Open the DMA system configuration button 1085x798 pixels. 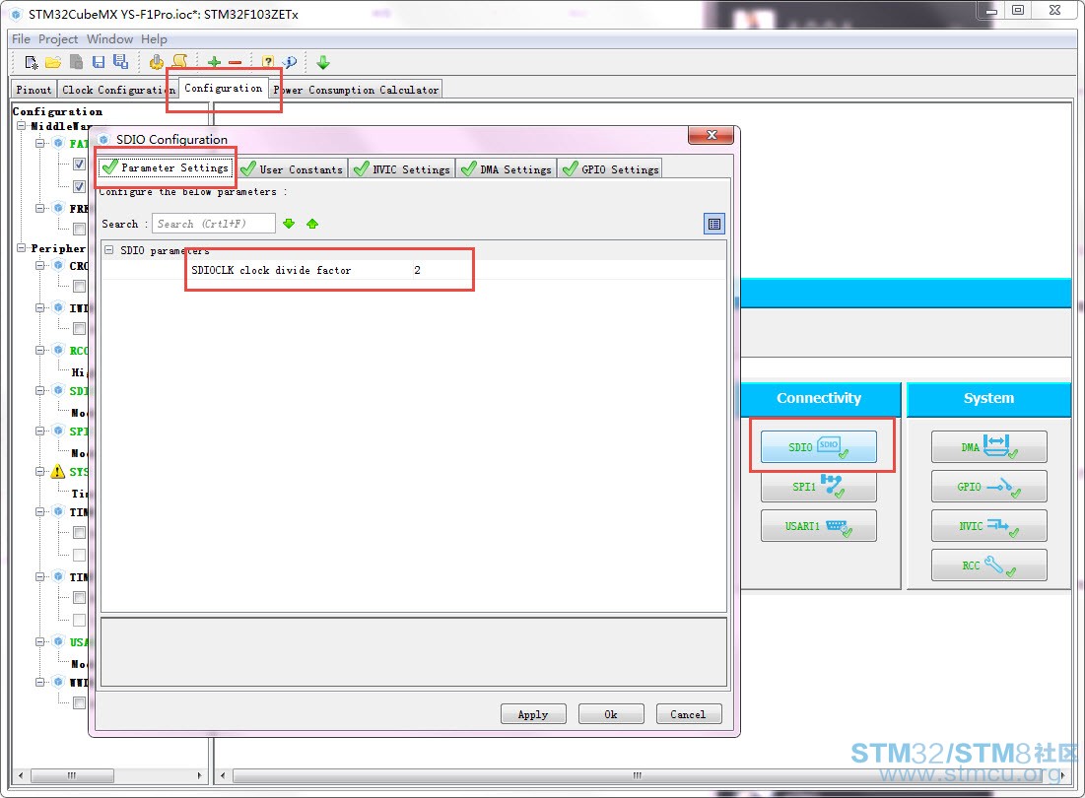[988, 446]
